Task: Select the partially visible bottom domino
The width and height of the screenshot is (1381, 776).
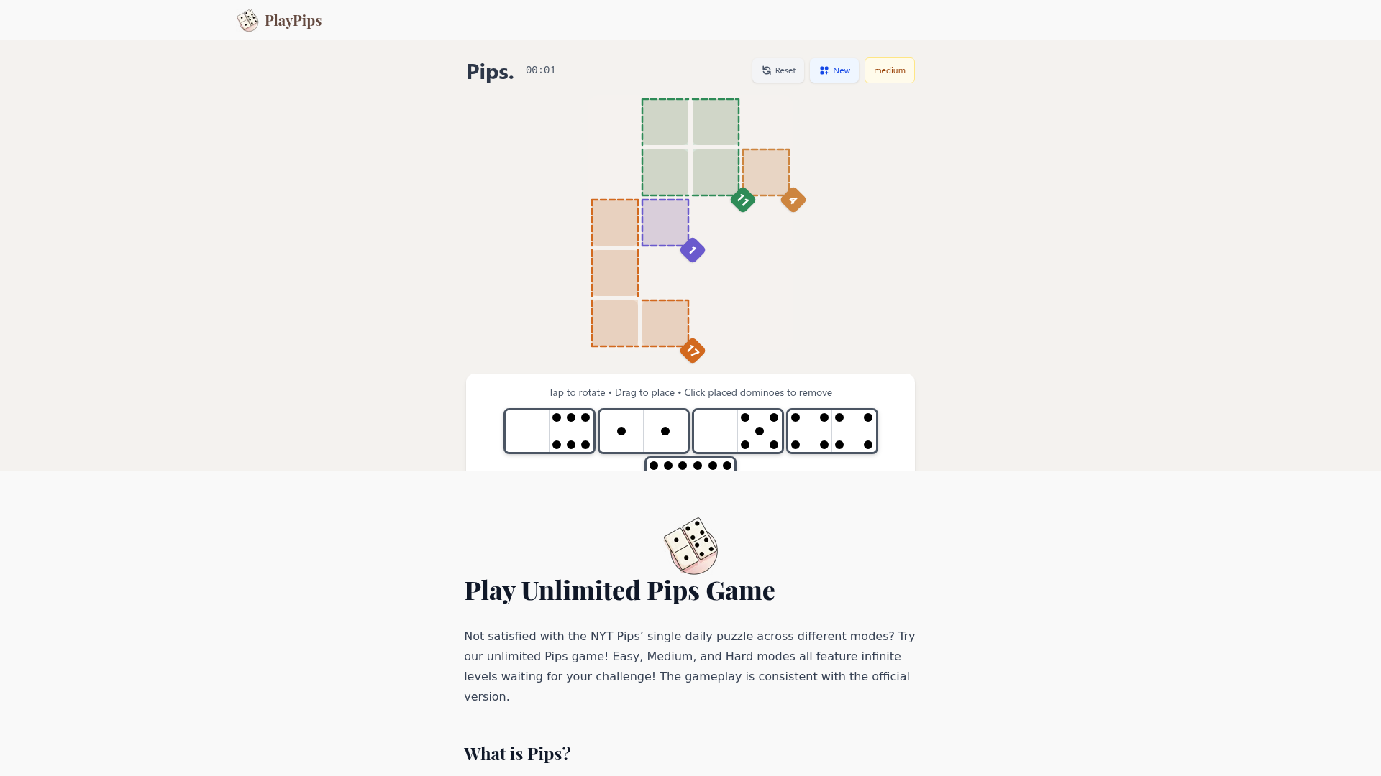Action: pos(690,465)
